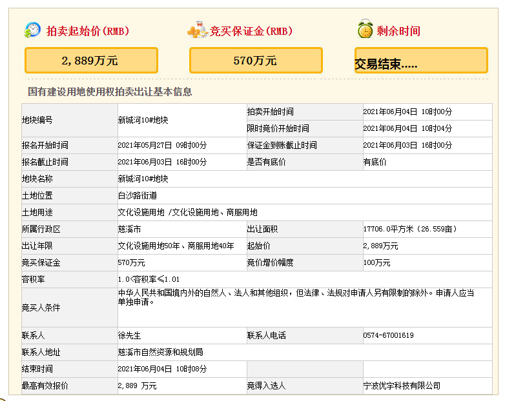Click the 是否有底价 label

(266, 162)
